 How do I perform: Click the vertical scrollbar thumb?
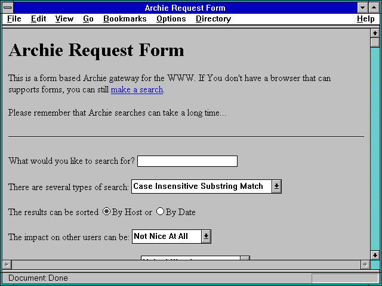coord(375,42)
